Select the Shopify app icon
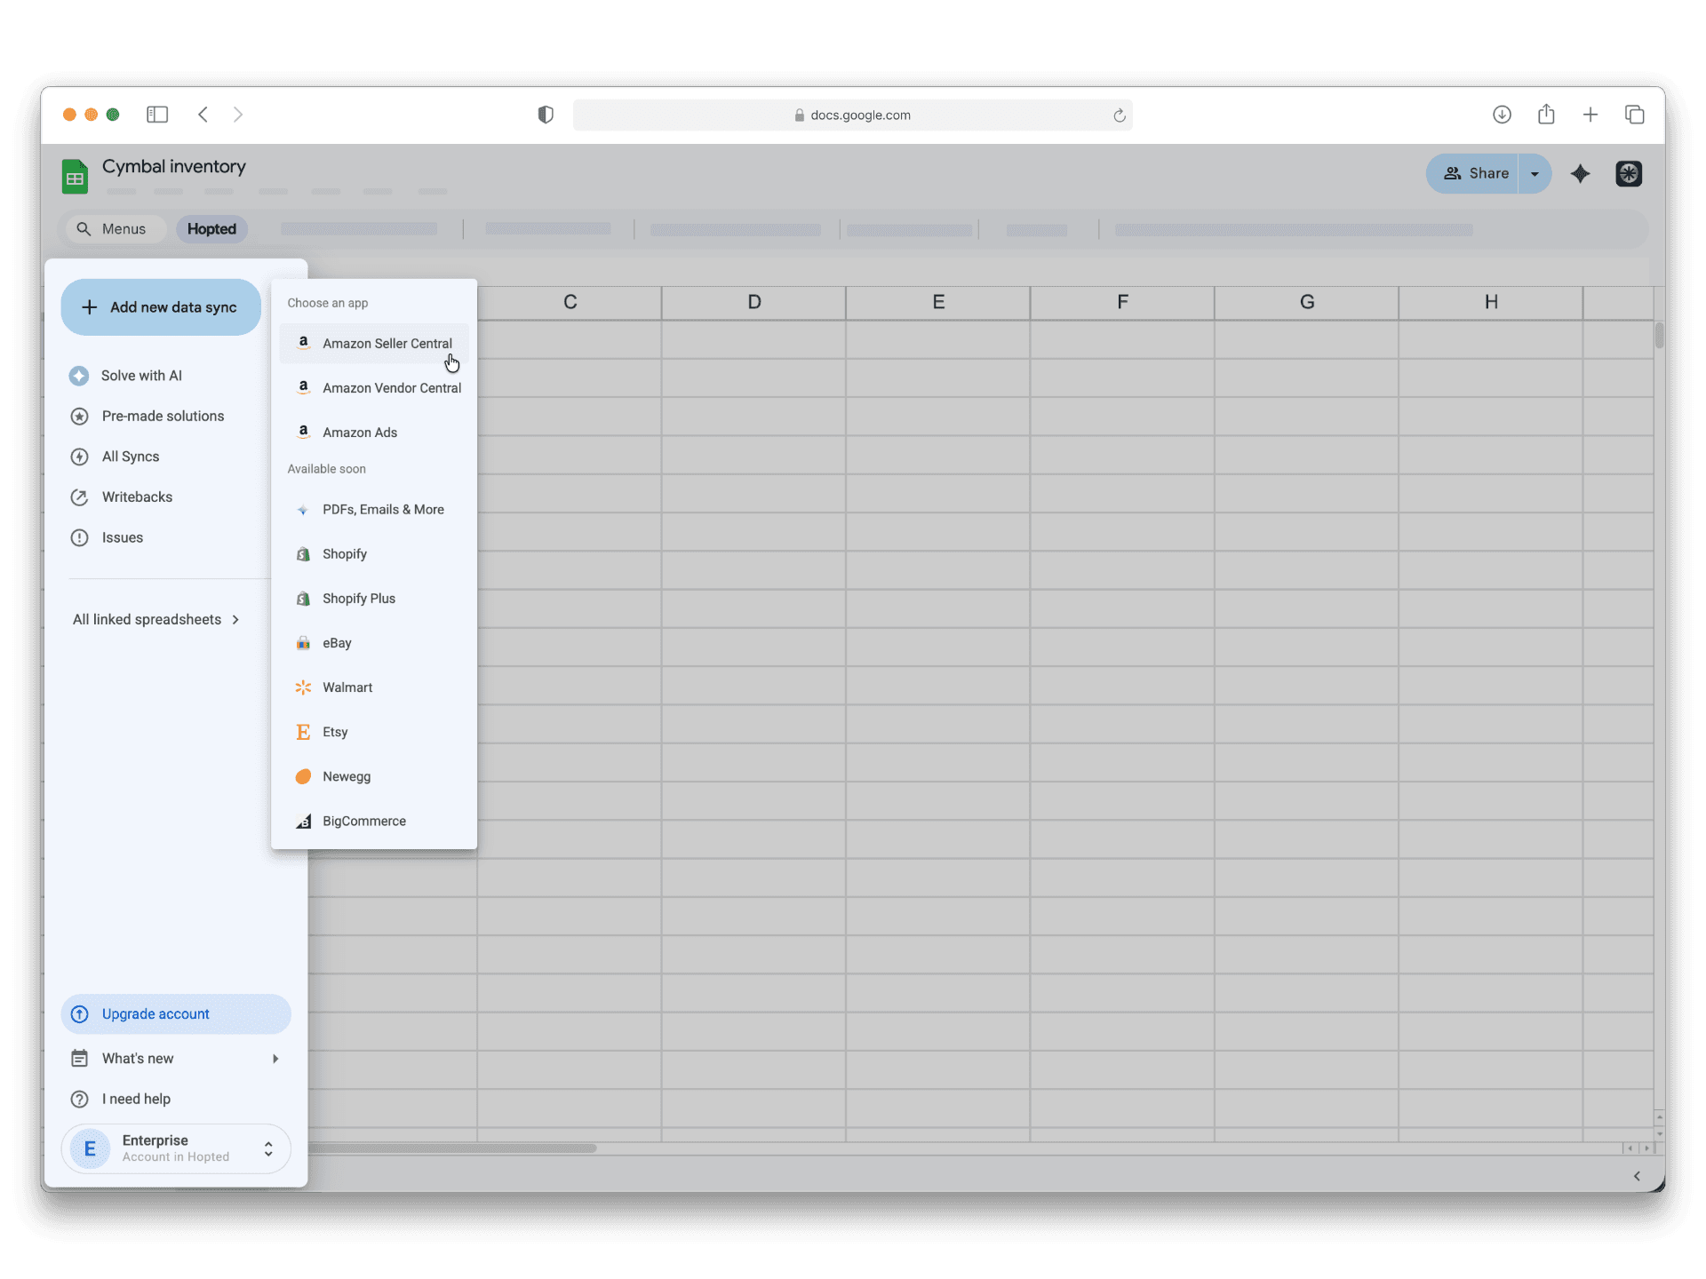This screenshot has height=1279, width=1706. 303,553
